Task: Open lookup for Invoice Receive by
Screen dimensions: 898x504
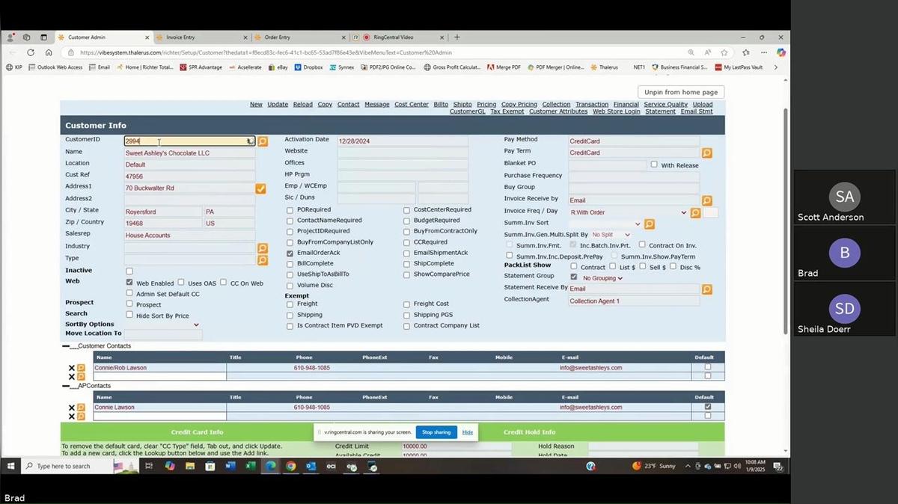Action: click(x=706, y=200)
